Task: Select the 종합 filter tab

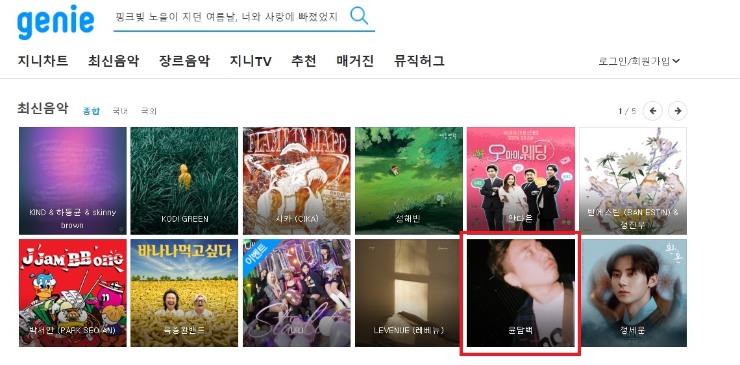Action: tap(92, 112)
